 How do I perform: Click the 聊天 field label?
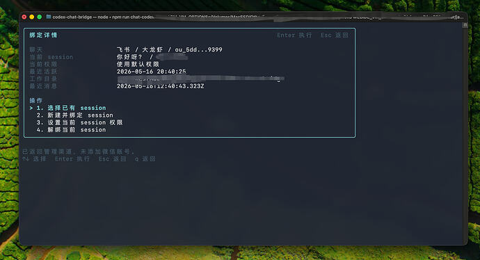click(x=36, y=49)
